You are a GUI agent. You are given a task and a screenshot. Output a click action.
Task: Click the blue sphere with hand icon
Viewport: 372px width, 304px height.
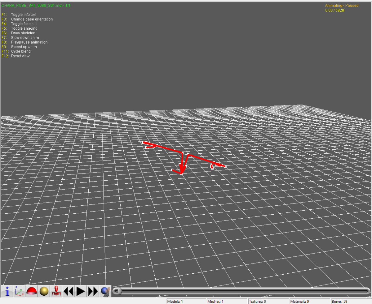[105, 291]
